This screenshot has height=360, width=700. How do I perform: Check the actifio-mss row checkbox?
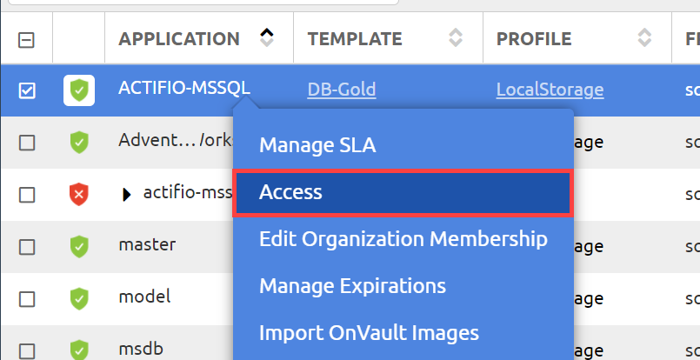(x=27, y=195)
